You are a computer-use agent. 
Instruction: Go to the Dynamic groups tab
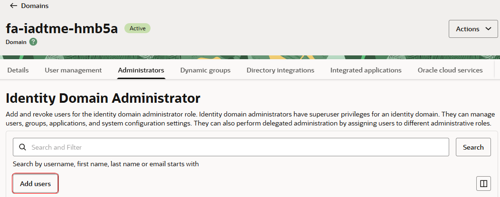[x=205, y=70]
